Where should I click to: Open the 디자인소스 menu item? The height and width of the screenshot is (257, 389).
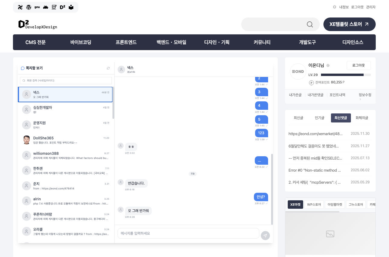[x=352, y=42]
